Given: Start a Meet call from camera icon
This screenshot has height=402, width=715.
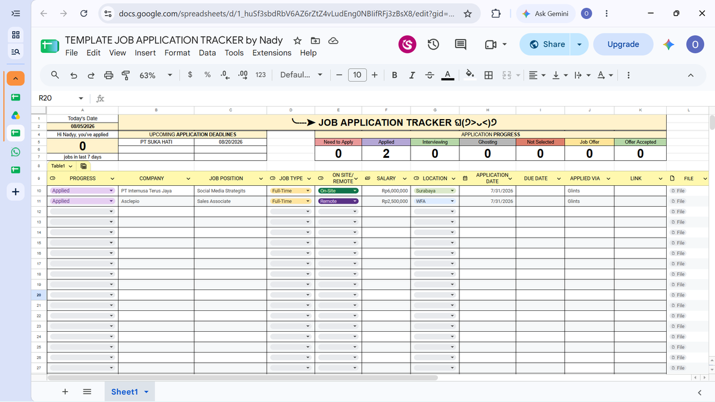Looking at the screenshot, I should coord(490,44).
